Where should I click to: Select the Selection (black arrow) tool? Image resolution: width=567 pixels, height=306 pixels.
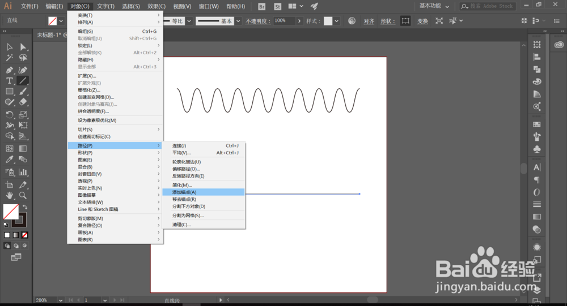10,47
